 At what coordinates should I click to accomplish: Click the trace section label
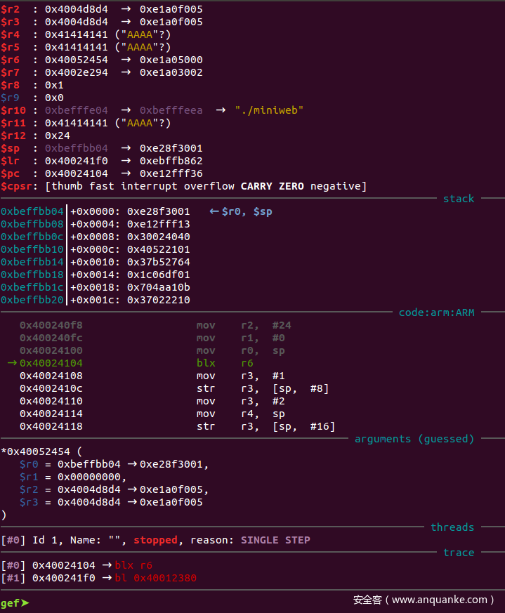coord(459,553)
